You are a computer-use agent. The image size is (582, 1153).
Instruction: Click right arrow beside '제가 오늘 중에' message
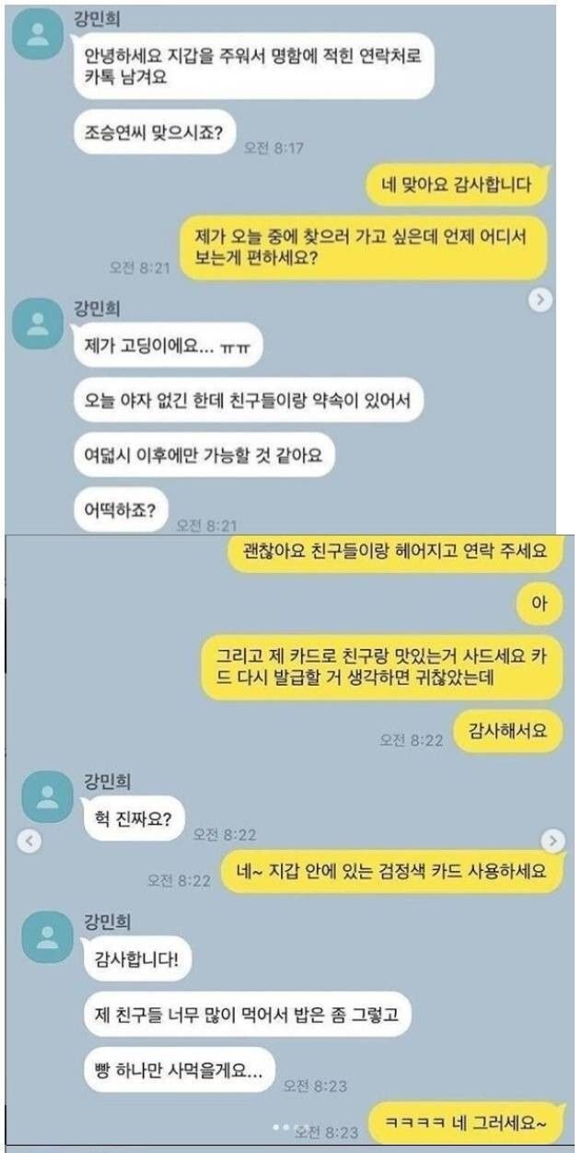click(x=542, y=300)
